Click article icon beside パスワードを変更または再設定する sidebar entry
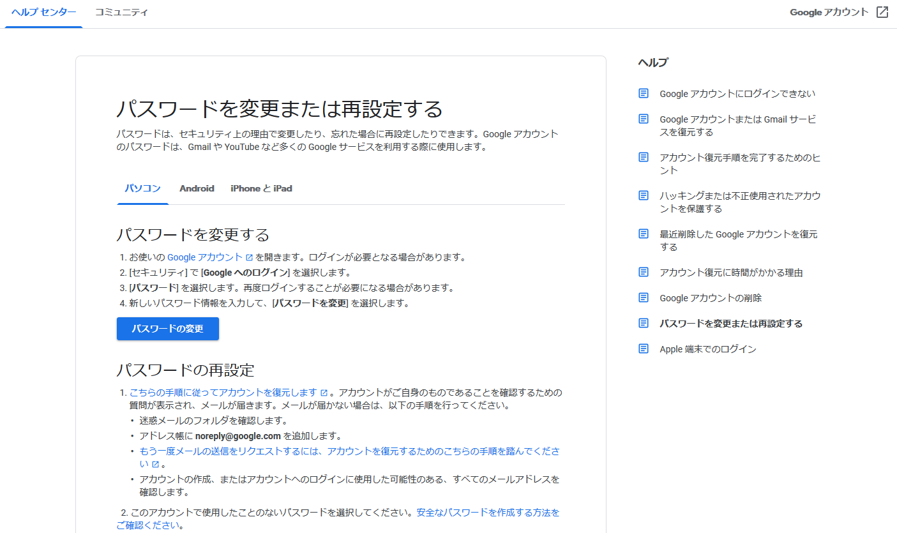897x533 pixels. point(644,323)
